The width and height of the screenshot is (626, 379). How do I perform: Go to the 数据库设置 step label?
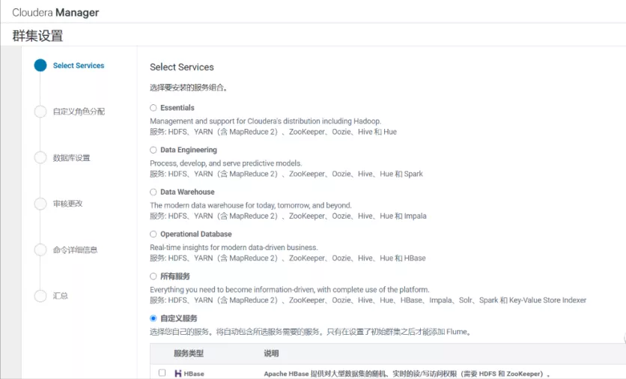72,158
